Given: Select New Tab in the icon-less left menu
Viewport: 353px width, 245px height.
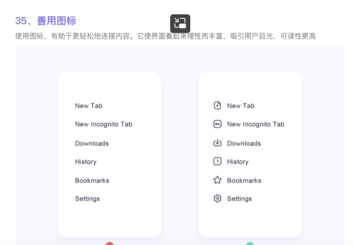Looking at the screenshot, I should pyautogui.click(x=88, y=106).
